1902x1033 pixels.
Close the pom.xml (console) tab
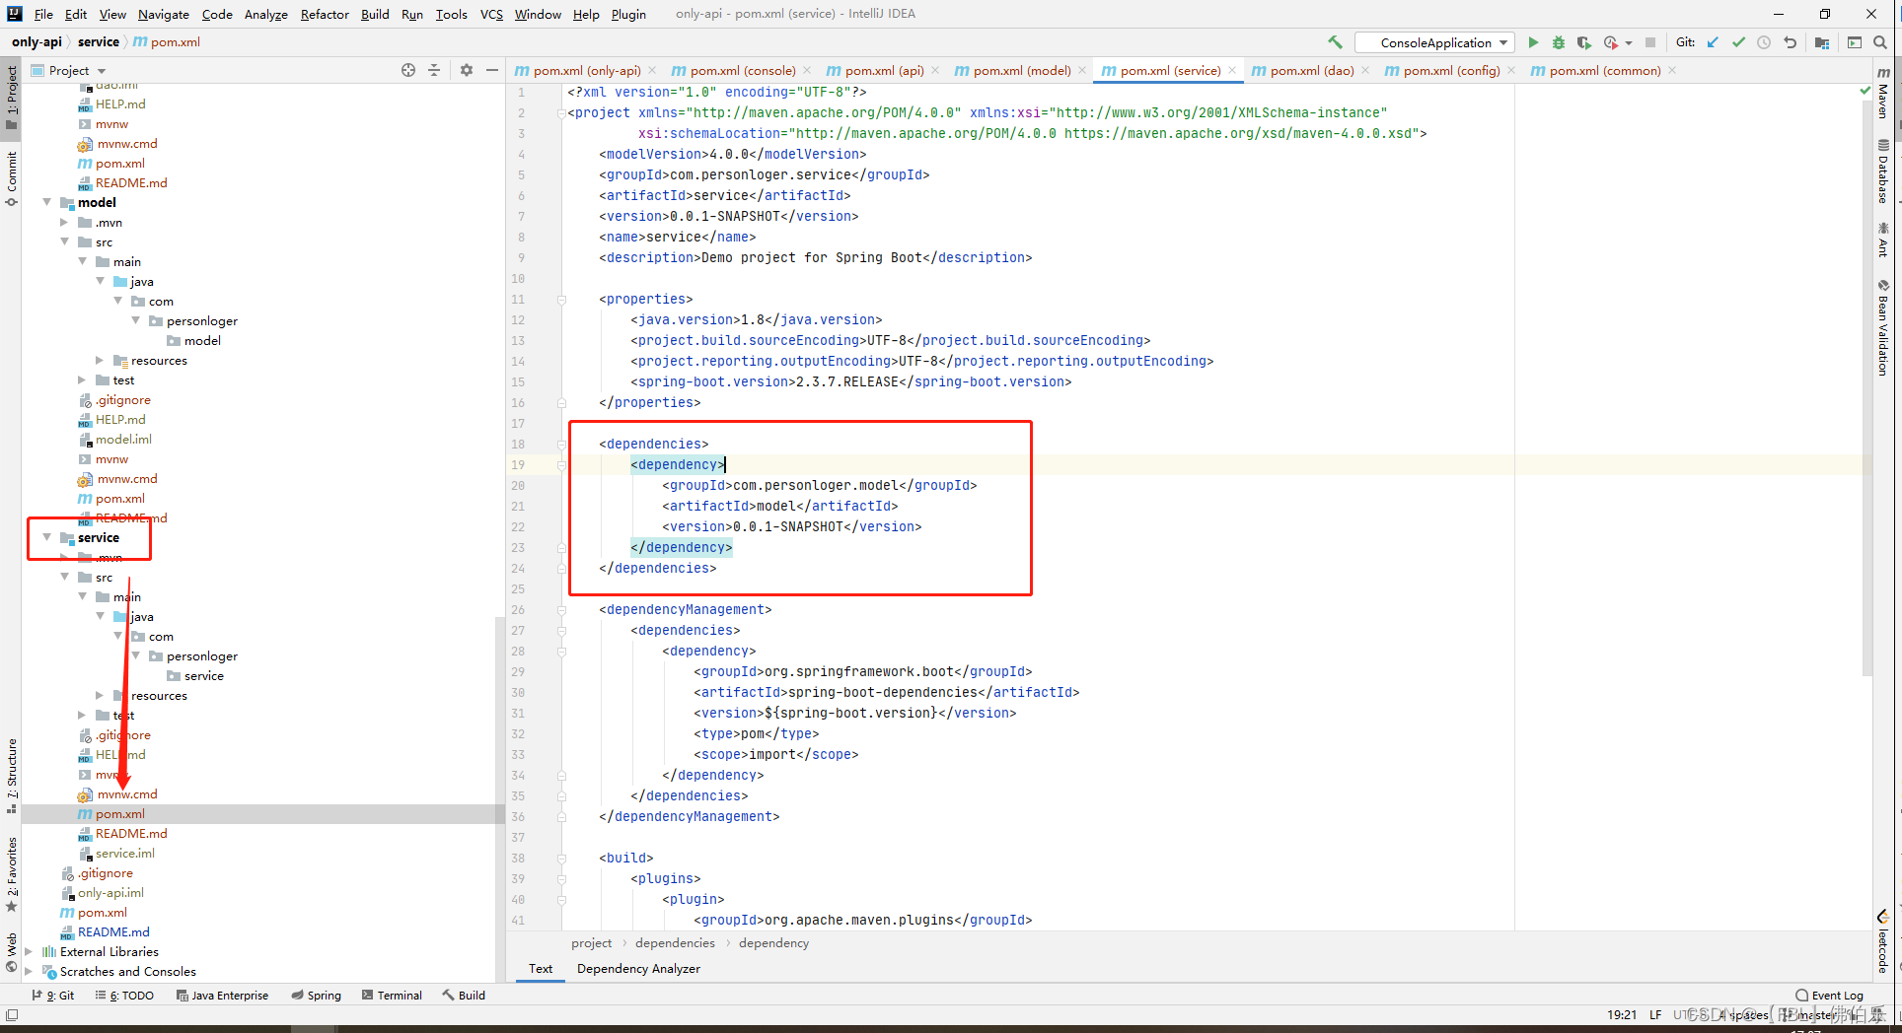pyautogui.click(x=807, y=70)
